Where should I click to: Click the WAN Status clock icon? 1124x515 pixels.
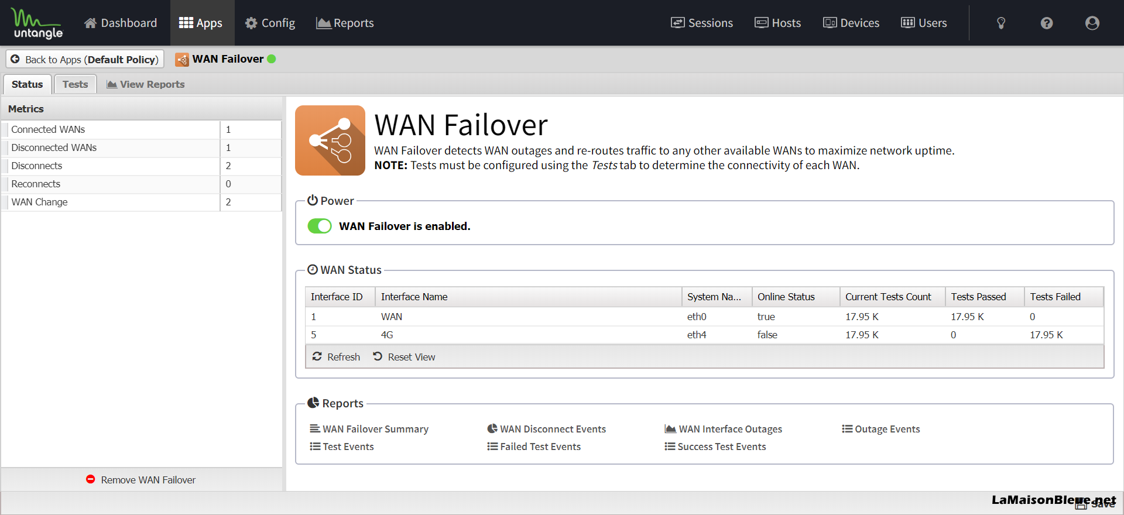(313, 269)
